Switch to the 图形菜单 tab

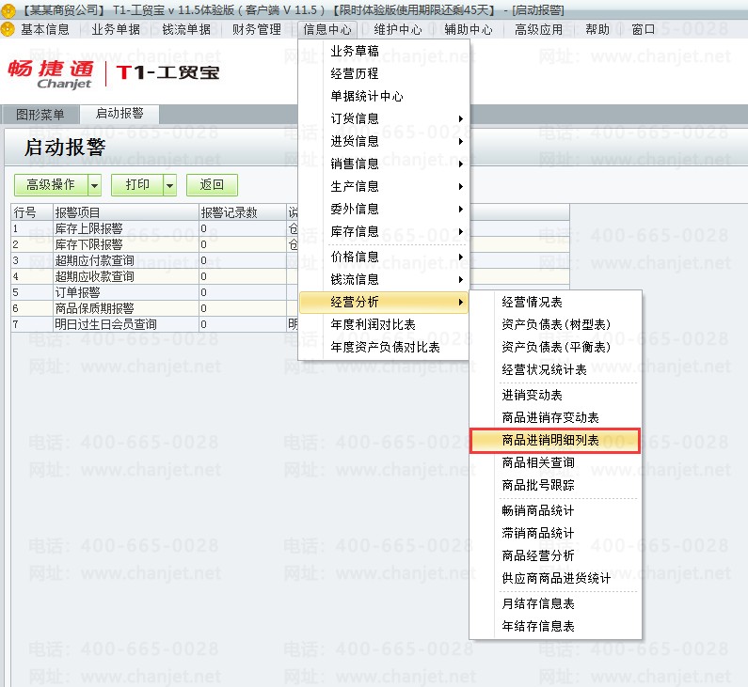[40, 115]
